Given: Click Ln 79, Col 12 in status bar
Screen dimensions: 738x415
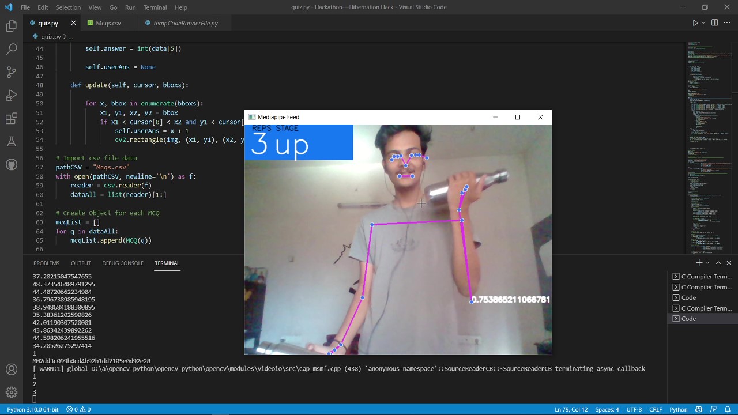Looking at the screenshot, I should coord(571,409).
